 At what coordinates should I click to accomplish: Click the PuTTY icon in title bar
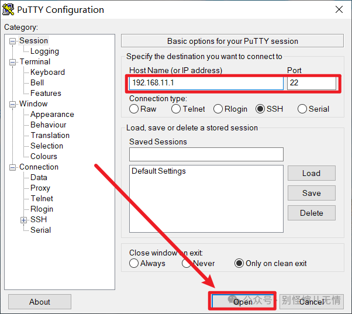pyautogui.click(x=9, y=10)
